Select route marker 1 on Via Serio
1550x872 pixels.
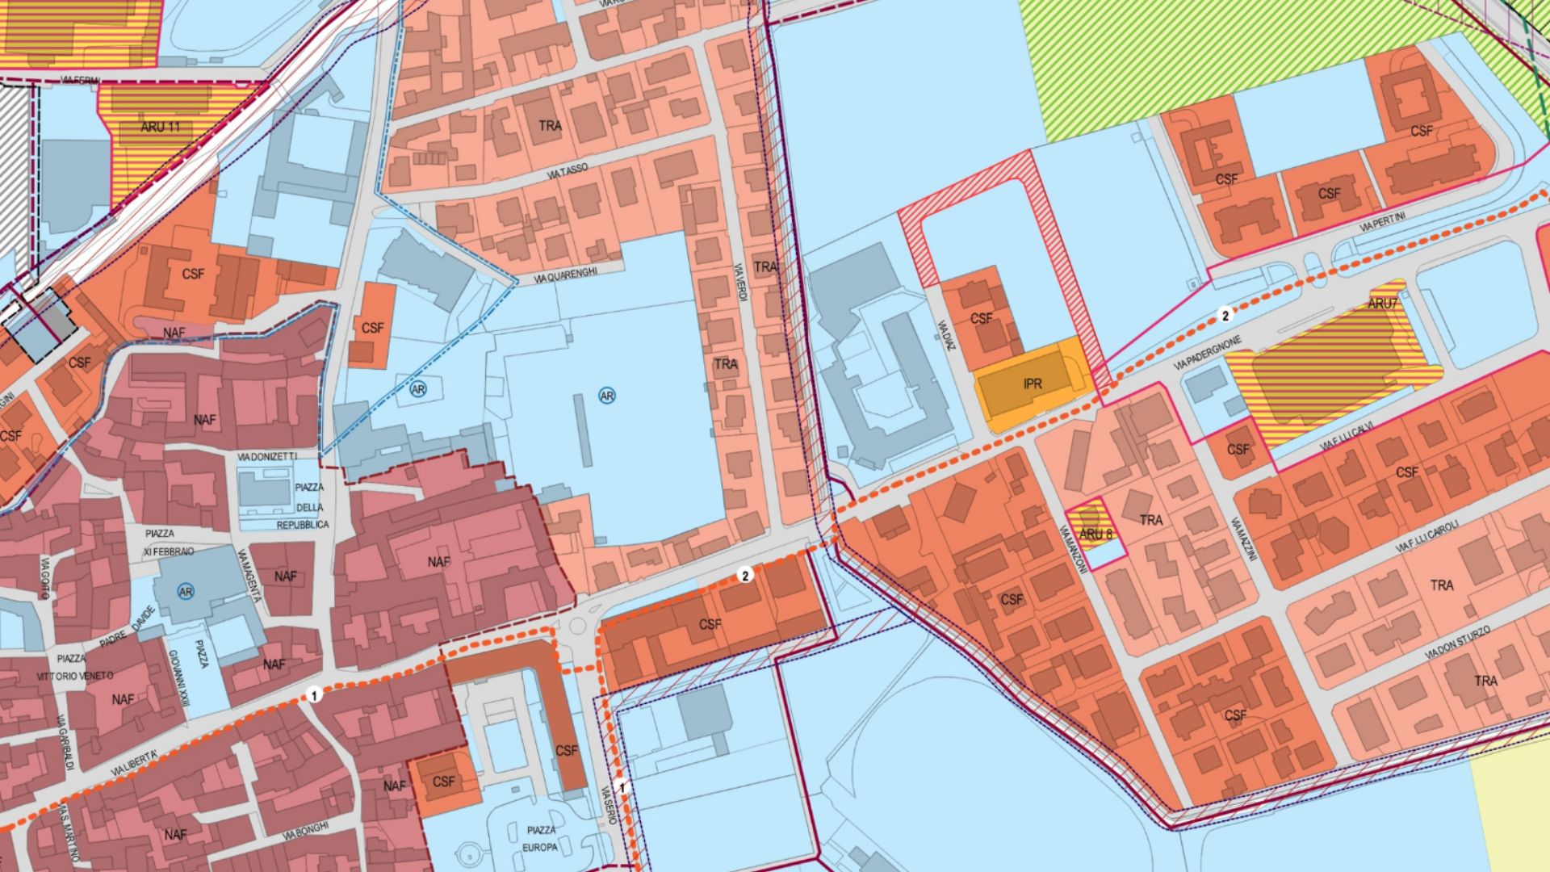click(622, 786)
